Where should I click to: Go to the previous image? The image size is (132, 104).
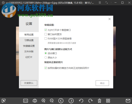(x=61, y=101)
